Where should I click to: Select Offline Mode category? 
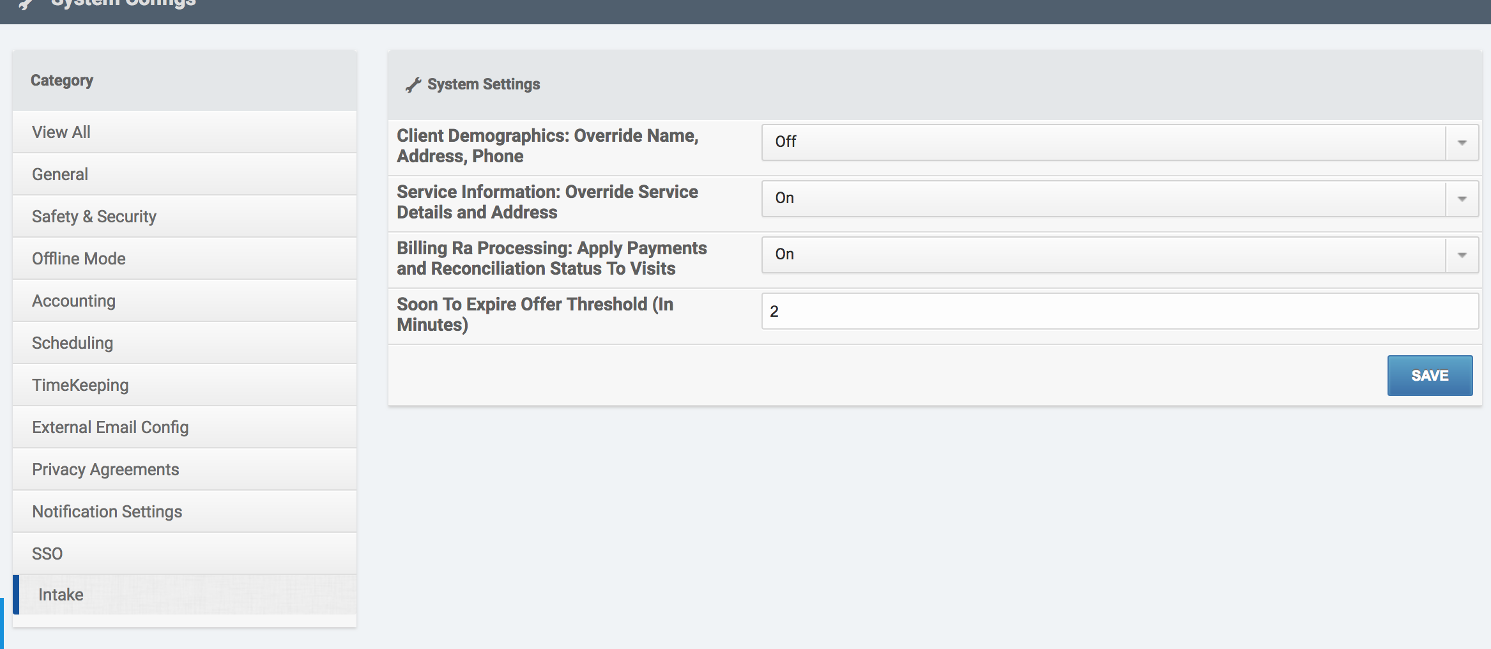click(79, 259)
